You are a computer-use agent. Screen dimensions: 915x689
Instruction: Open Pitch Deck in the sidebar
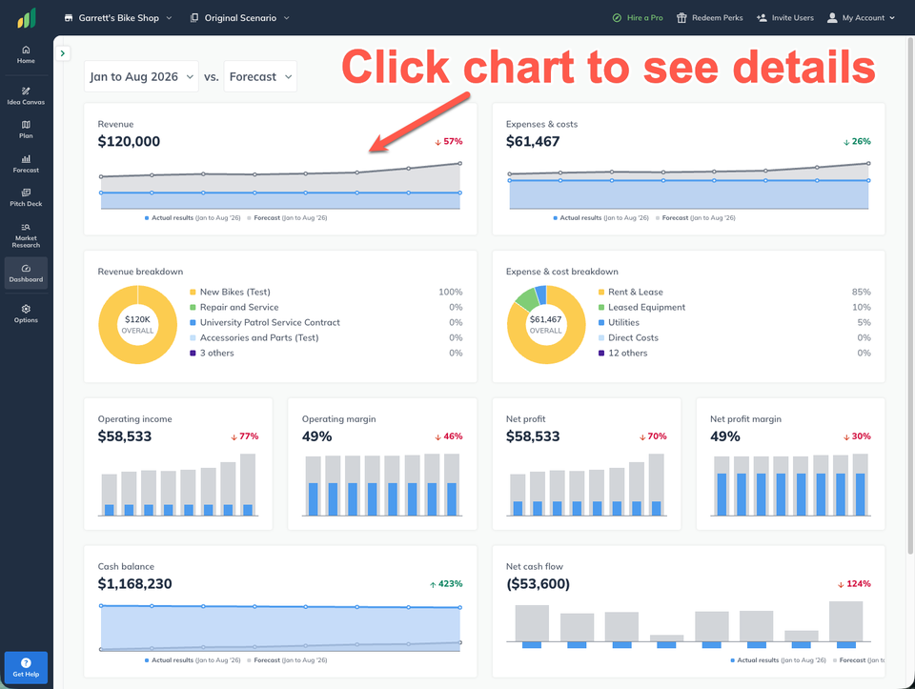pos(26,198)
